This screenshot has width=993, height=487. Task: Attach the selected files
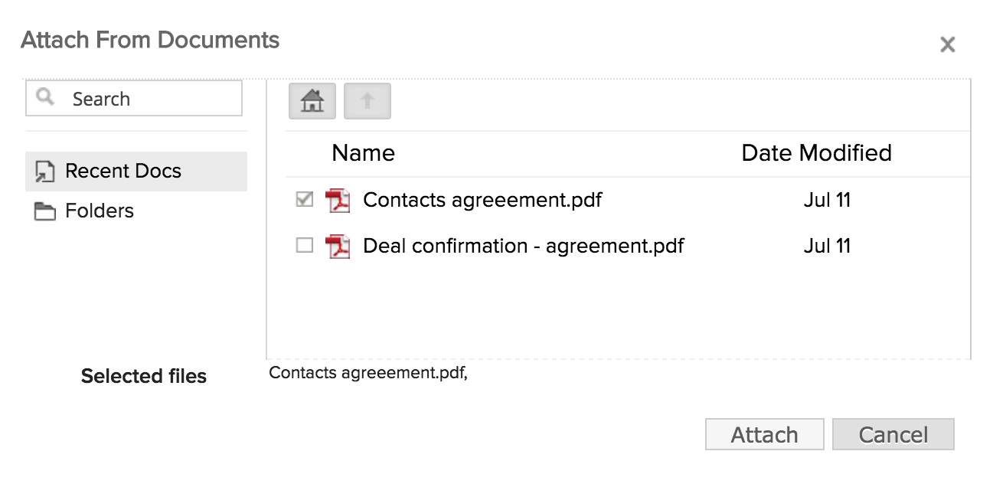click(x=764, y=434)
